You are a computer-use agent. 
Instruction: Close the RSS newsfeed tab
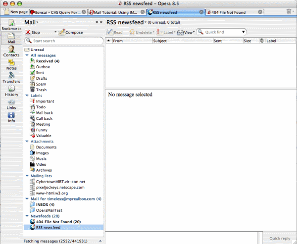(201, 12)
